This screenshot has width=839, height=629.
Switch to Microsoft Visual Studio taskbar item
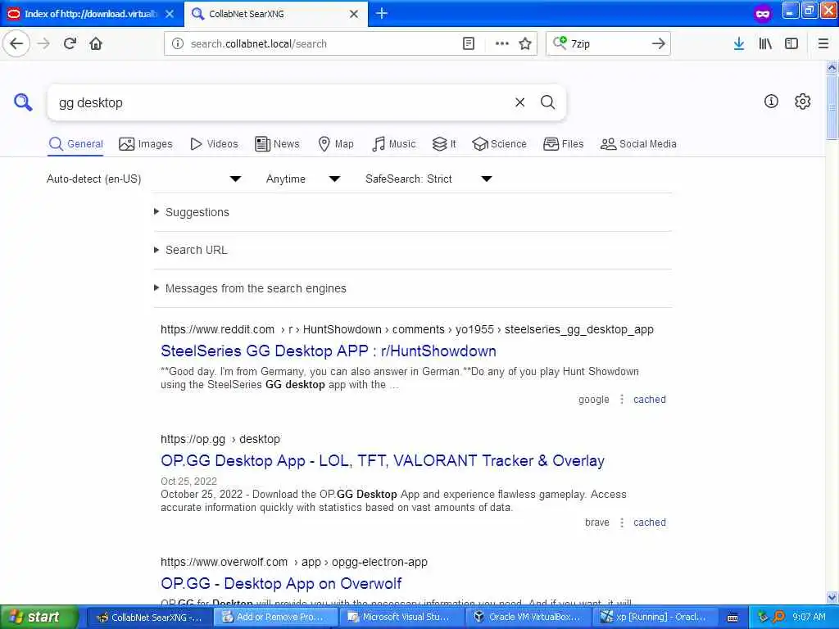pos(401,618)
